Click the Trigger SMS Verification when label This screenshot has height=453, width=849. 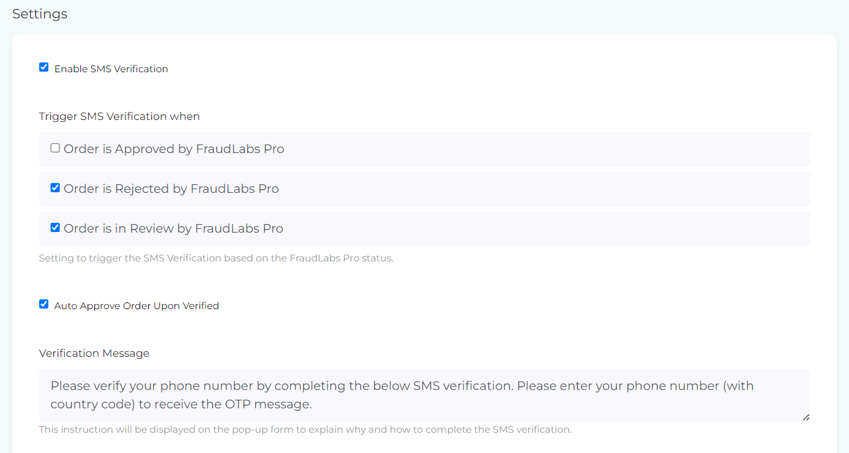point(119,116)
